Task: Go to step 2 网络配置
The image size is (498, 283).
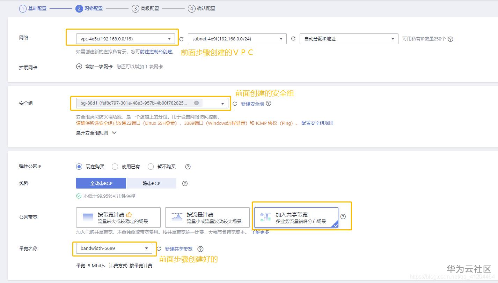Action: tap(89, 8)
